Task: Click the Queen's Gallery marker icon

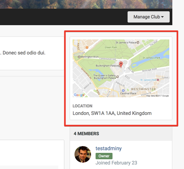Action: click(x=117, y=77)
